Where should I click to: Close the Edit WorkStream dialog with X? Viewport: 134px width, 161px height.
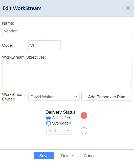pos(128,8)
